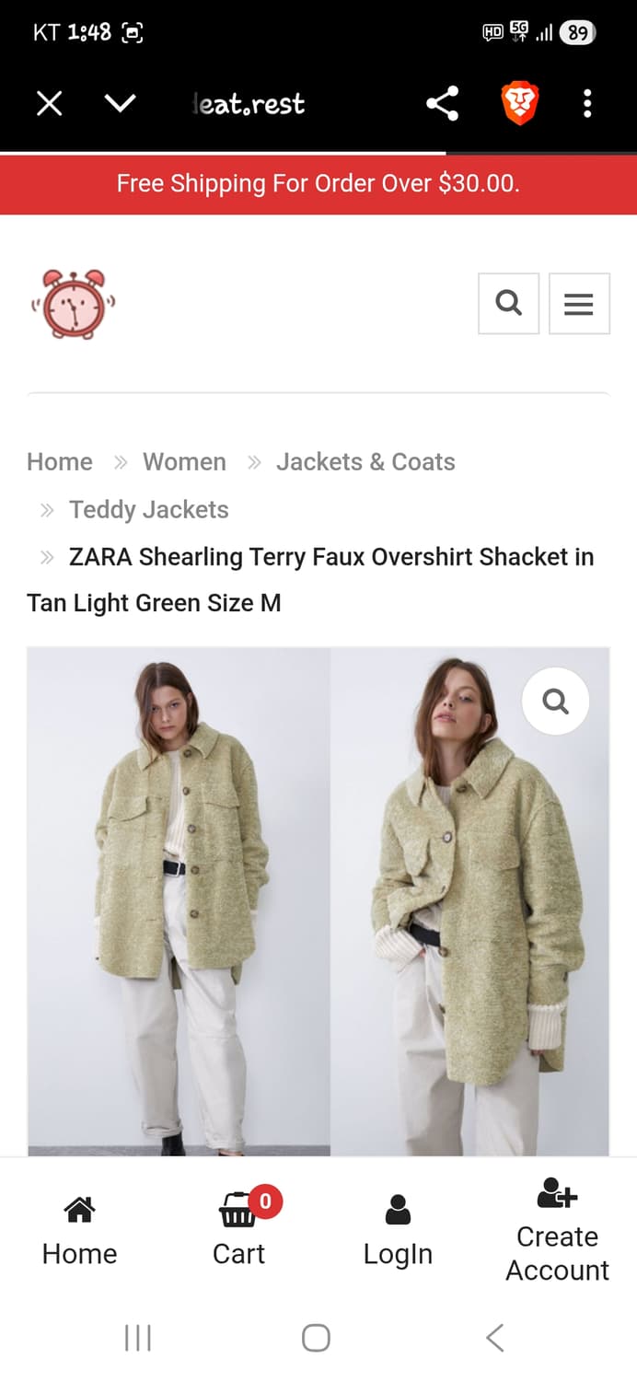The width and height of the screenshot is (637, 1381).
Task: Open the Women breadcrumb category
Action: coord(184,461)
